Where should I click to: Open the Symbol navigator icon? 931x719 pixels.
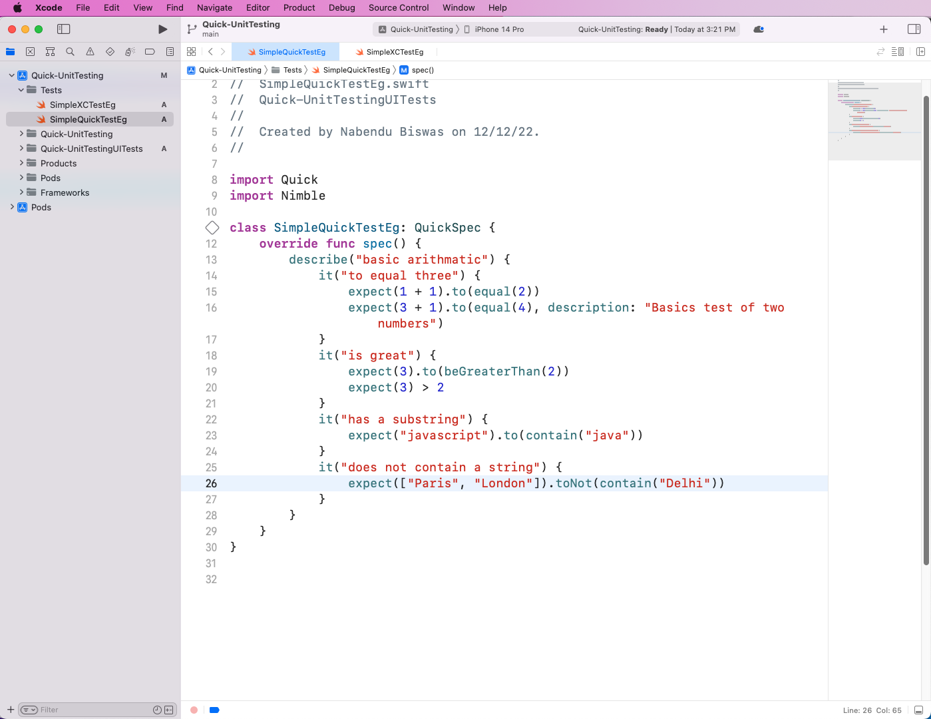[x=50, y=52]
